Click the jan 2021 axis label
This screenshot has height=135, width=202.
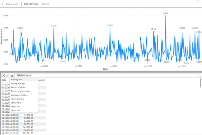(182, 66)
